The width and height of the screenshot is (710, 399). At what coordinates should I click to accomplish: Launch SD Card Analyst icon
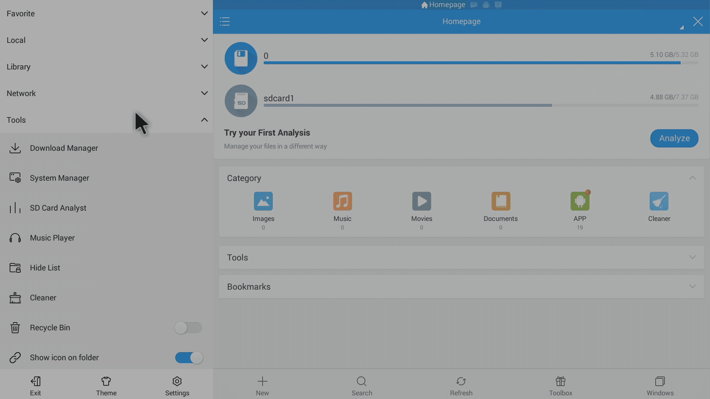(15, 208)
